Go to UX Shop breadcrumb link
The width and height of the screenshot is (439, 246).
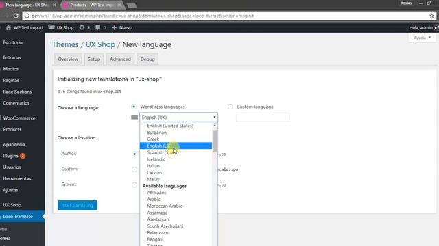tap(100, 44)
